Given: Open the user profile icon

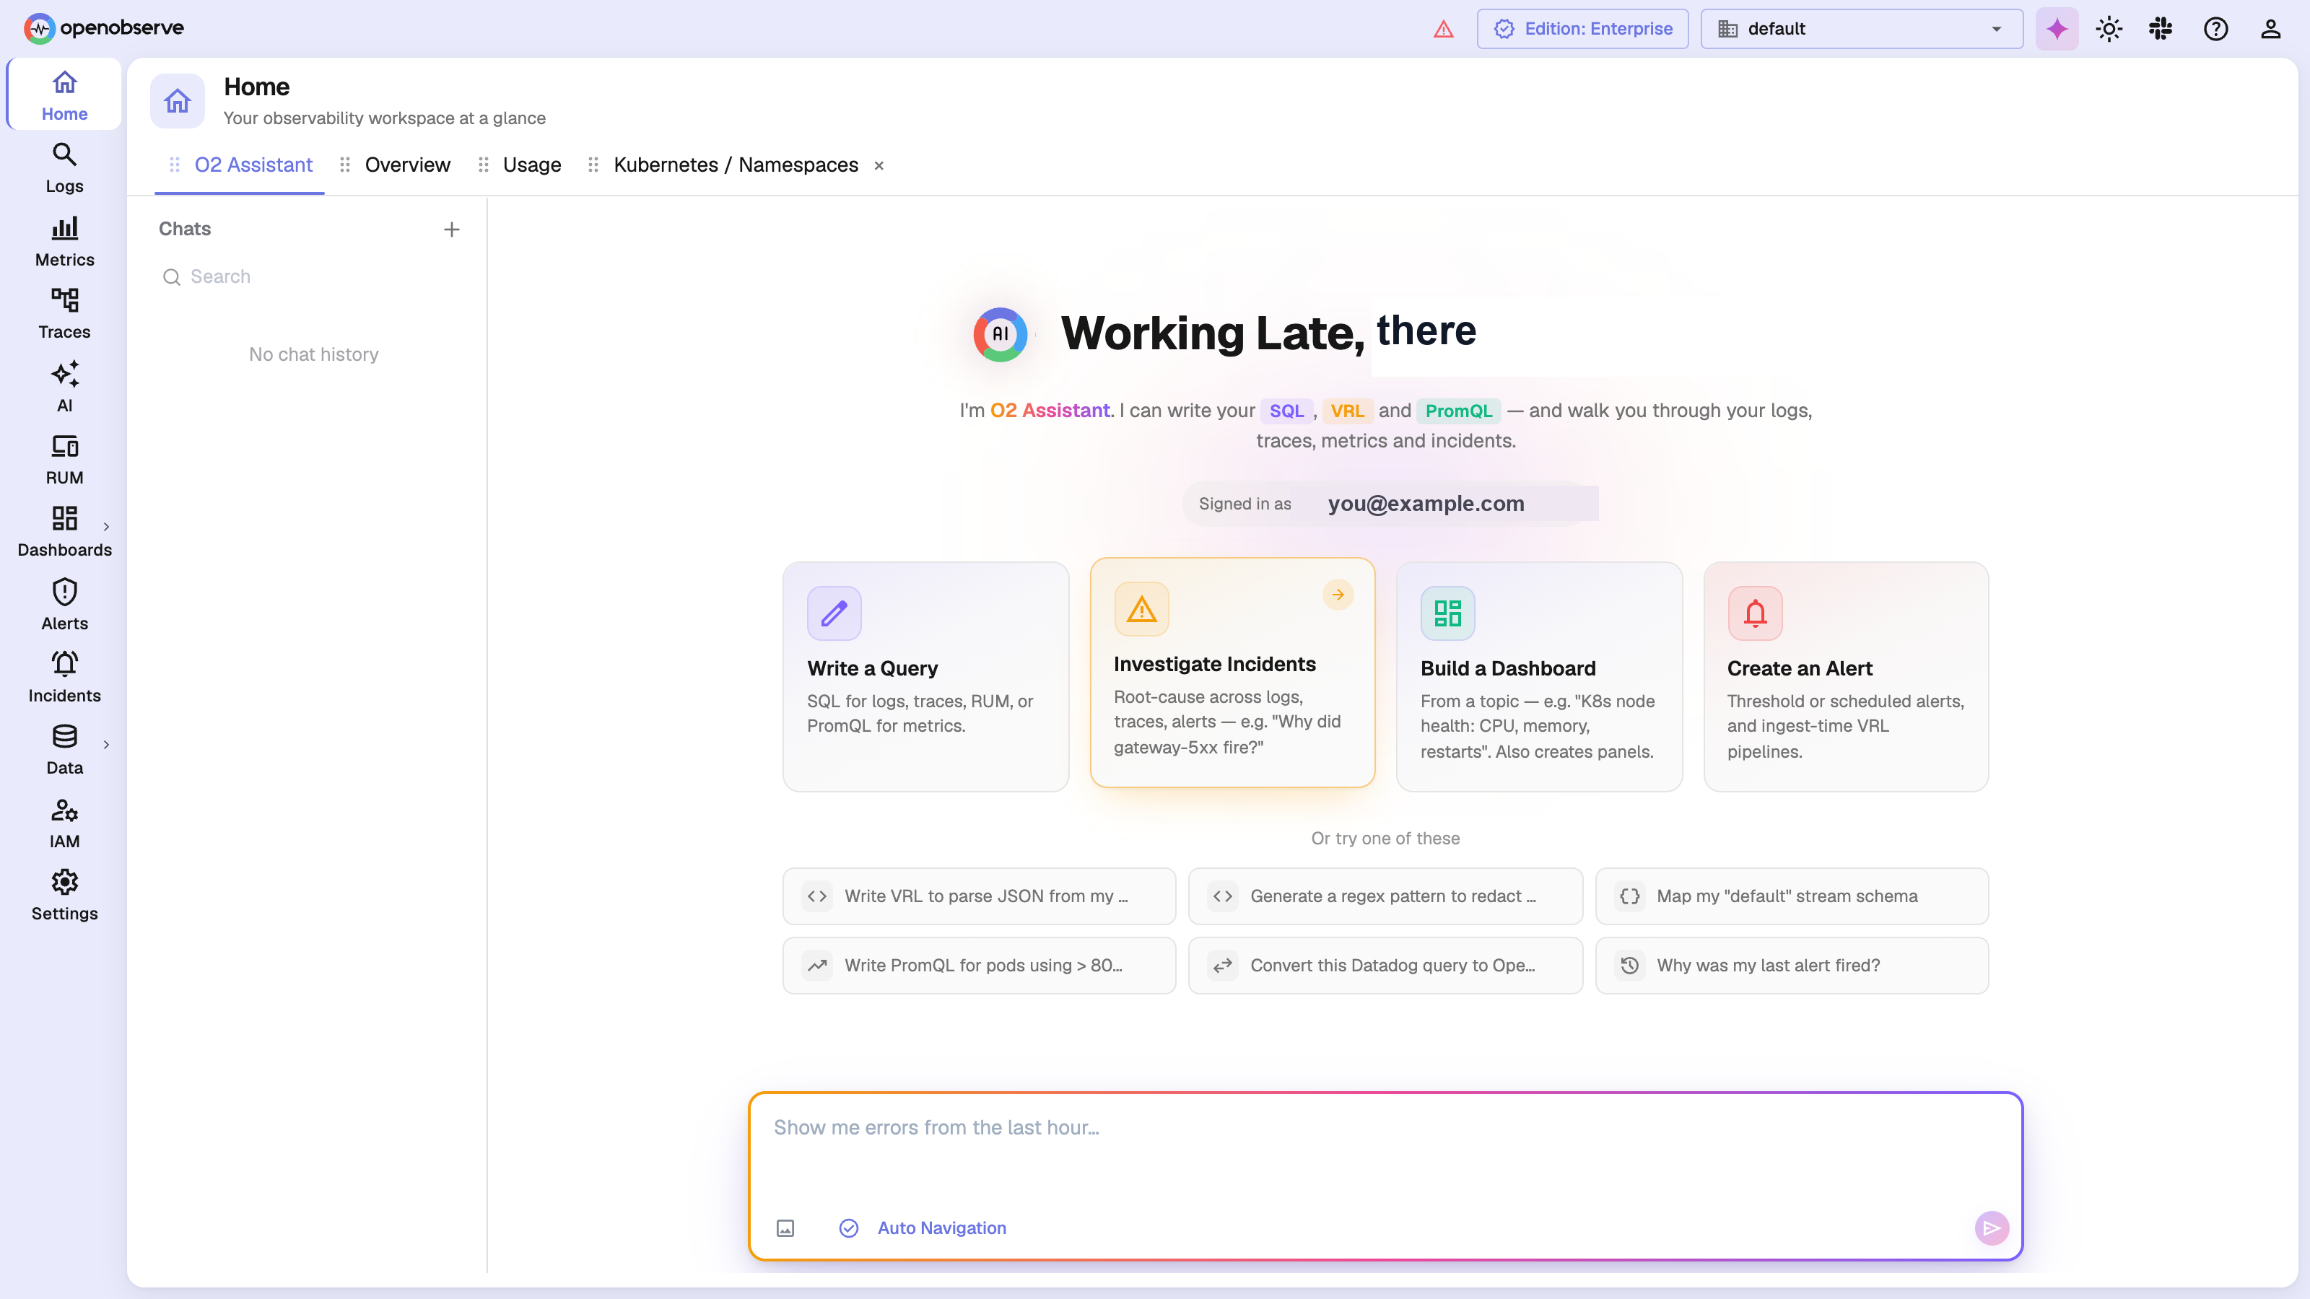Looking at the screenshot, I should tap(2270, 29).
